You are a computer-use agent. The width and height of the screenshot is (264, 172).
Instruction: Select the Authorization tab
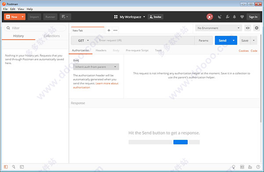click(x=81, y=50)
